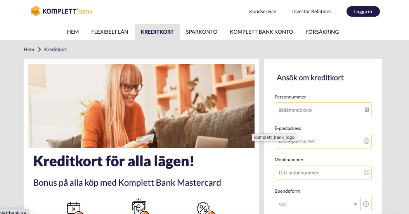Open Komplett Bank Konto tab
Screen dimensions: 409x214
pos(261,32)
